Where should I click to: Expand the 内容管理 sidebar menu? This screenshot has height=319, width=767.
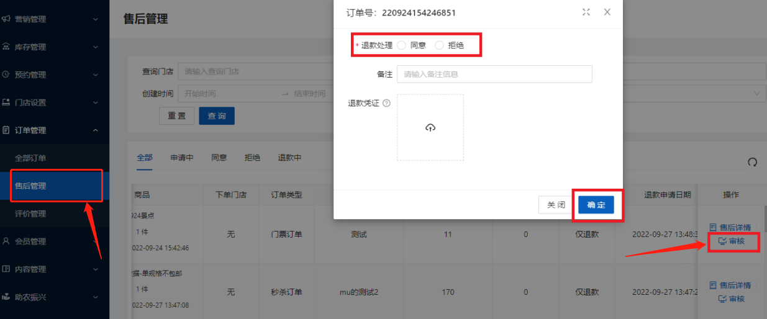click(95, 269)
